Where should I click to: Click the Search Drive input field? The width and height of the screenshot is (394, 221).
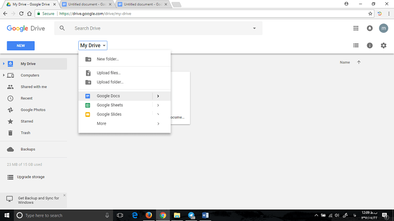point(159,28)
